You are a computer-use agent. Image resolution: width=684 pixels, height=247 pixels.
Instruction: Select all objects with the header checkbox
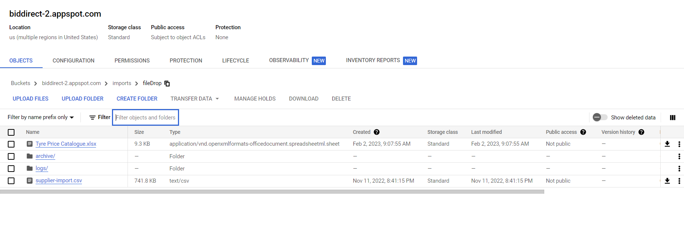pyautogui.click(x=11, y=132)
